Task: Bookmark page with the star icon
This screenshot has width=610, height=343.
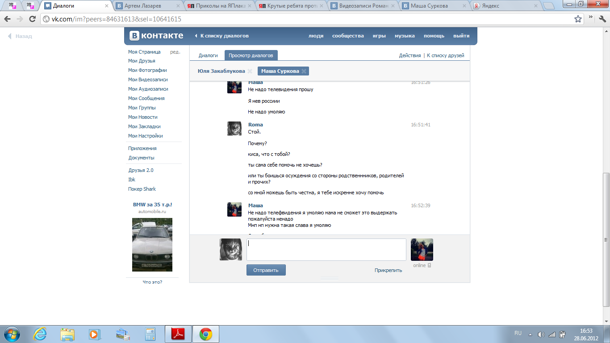Action: click(578, 19)
